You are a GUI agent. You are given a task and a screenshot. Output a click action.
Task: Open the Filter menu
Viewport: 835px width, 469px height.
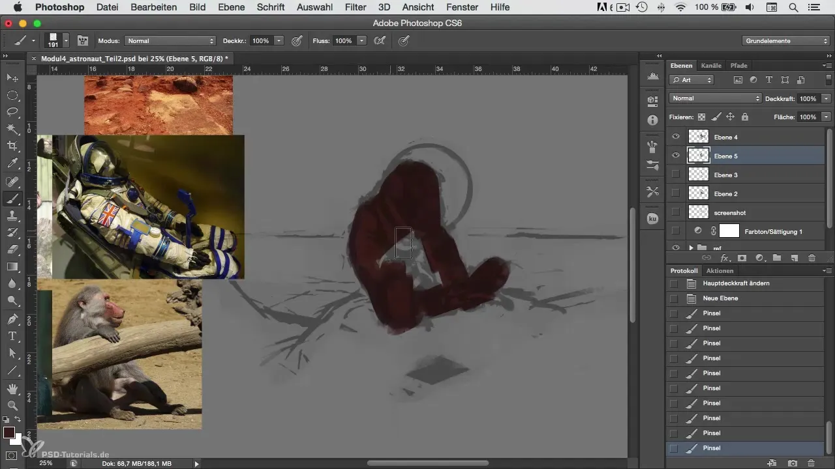[x=356, y=7]
